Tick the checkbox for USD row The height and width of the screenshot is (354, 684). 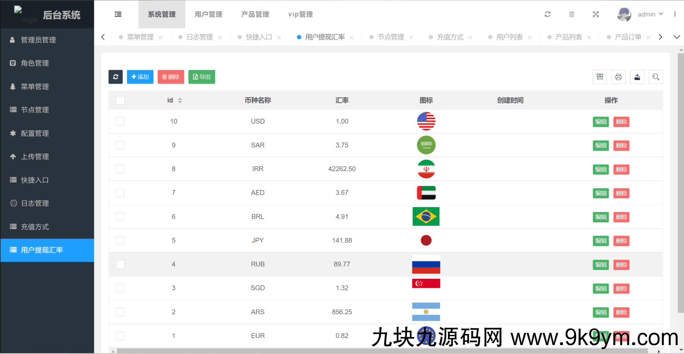pos(120,121)
